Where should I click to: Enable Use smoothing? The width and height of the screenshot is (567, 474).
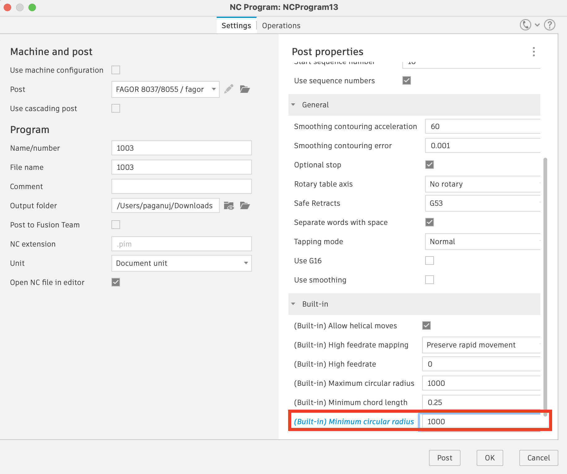pyautogui.click(x=429, y=280)
